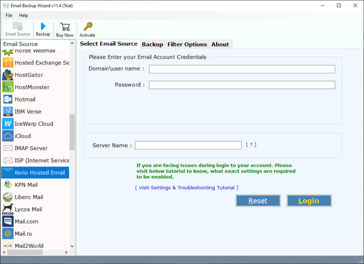364x264 pixels.
Task: Open the File menu
Action: coord(9,16)
